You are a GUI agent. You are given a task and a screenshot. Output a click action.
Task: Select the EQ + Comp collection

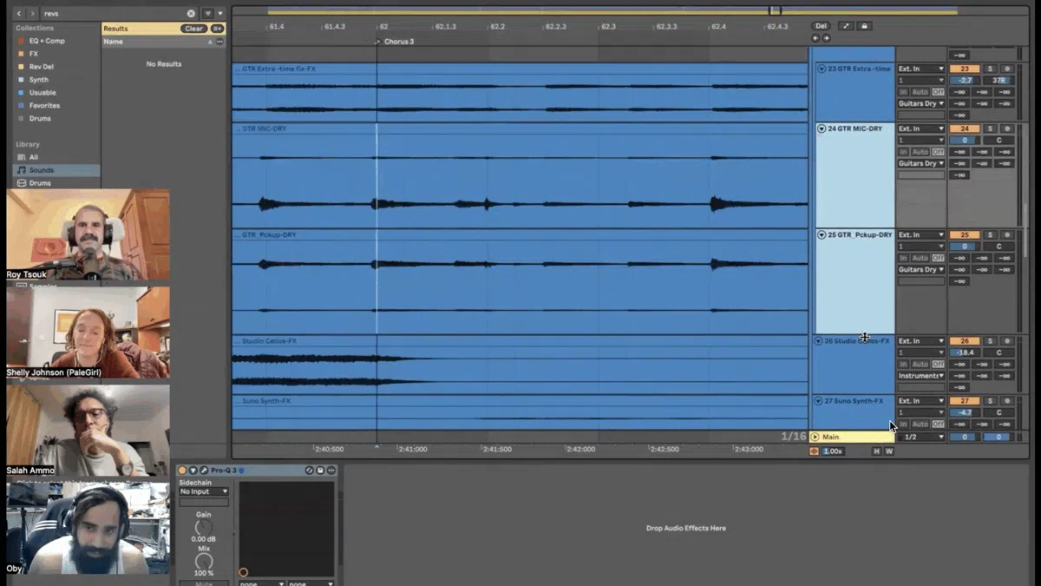point(47,41)
